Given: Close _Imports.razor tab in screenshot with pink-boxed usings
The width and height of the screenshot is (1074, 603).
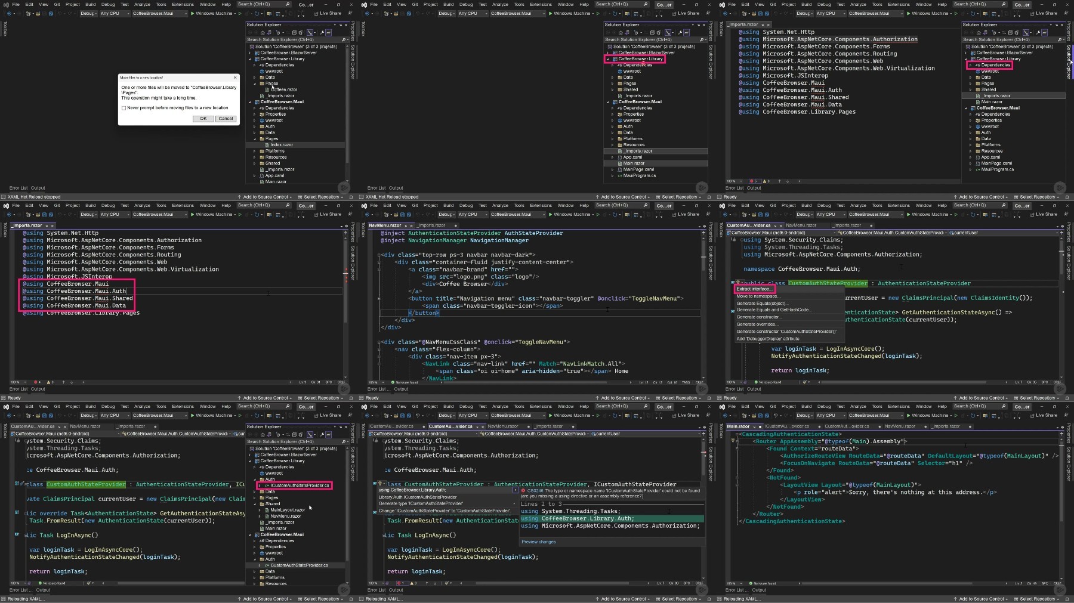Looking at the screenshot, I should click(52, 225).
